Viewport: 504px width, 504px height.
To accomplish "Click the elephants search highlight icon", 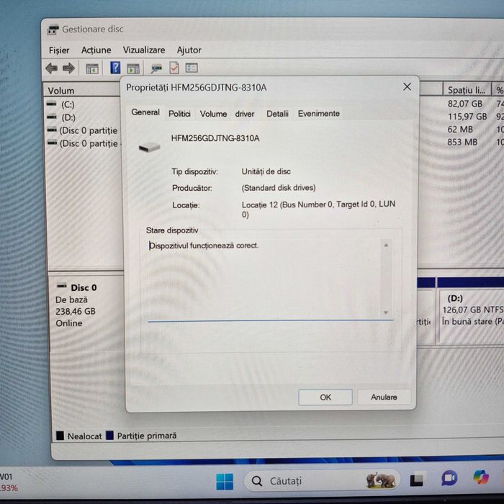I will pyautogui.click(x=381, y=480).
